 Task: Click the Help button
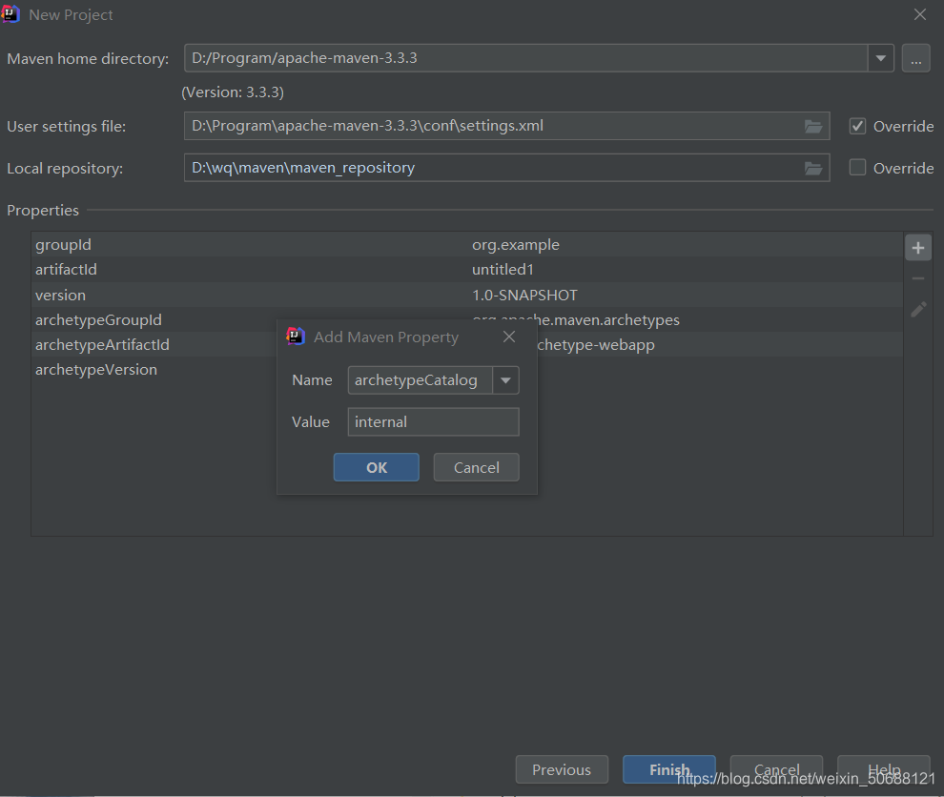[884, 769]
